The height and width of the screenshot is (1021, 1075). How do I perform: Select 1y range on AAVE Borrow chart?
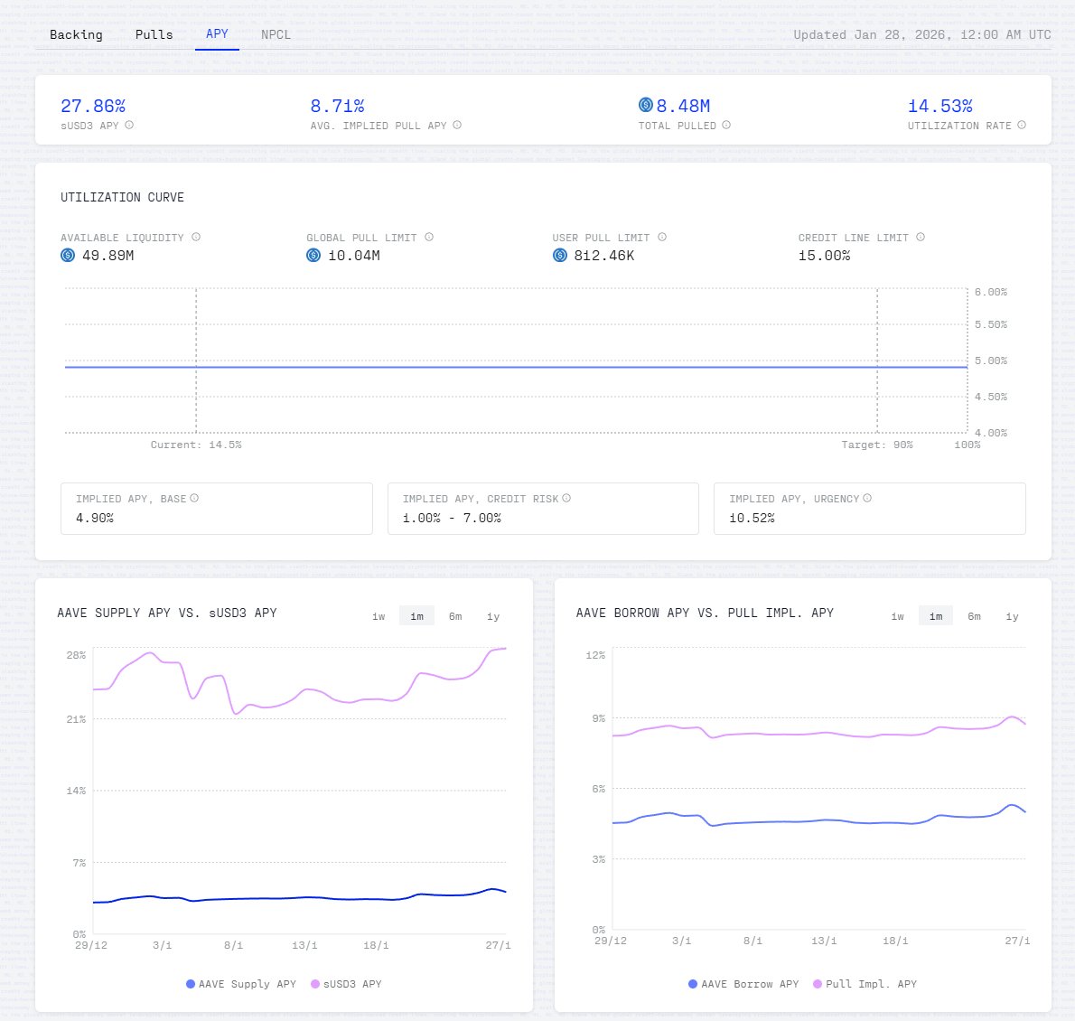point(1012,616)
